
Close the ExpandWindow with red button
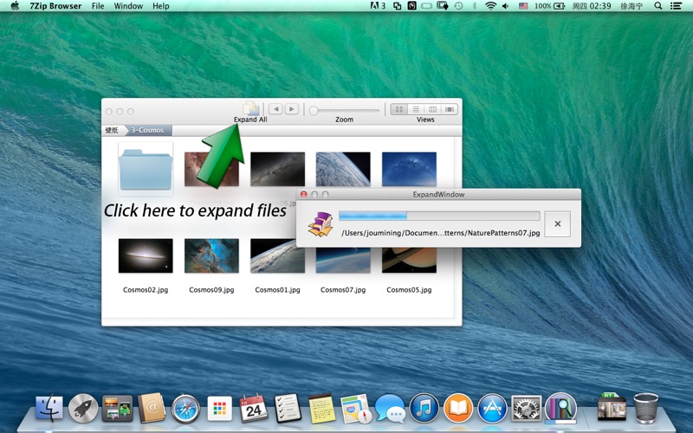pyautogui.click(x=304, y=194)
